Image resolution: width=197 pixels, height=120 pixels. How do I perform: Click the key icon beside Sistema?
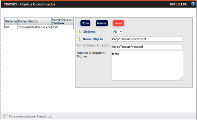pos(80,32)
